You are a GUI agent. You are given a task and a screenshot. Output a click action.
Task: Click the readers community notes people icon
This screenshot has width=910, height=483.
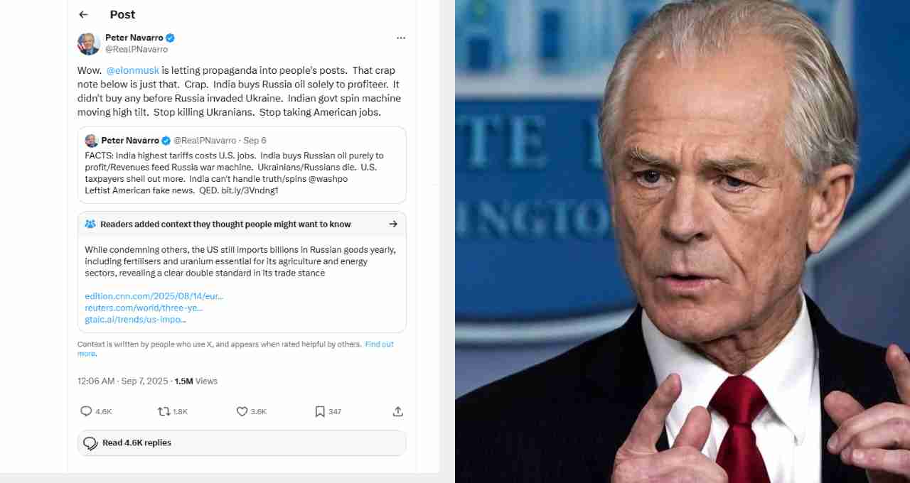coord(90,224)
